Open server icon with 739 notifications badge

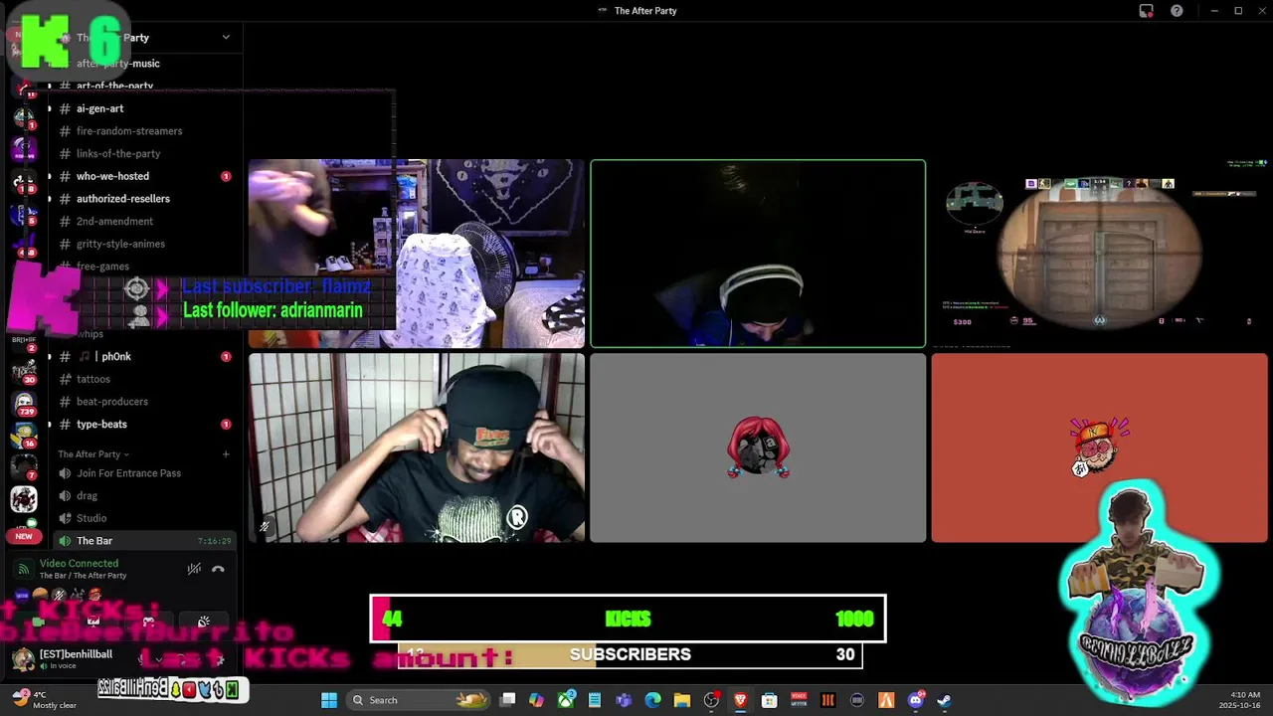click(x=24, y=404)
